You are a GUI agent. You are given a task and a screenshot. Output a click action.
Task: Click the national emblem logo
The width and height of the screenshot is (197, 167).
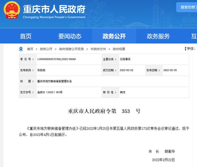coord(12,10)
